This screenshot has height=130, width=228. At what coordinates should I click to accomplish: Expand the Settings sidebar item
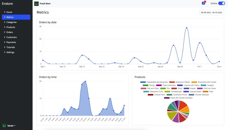pyautogui.click(x=10, y=52)
